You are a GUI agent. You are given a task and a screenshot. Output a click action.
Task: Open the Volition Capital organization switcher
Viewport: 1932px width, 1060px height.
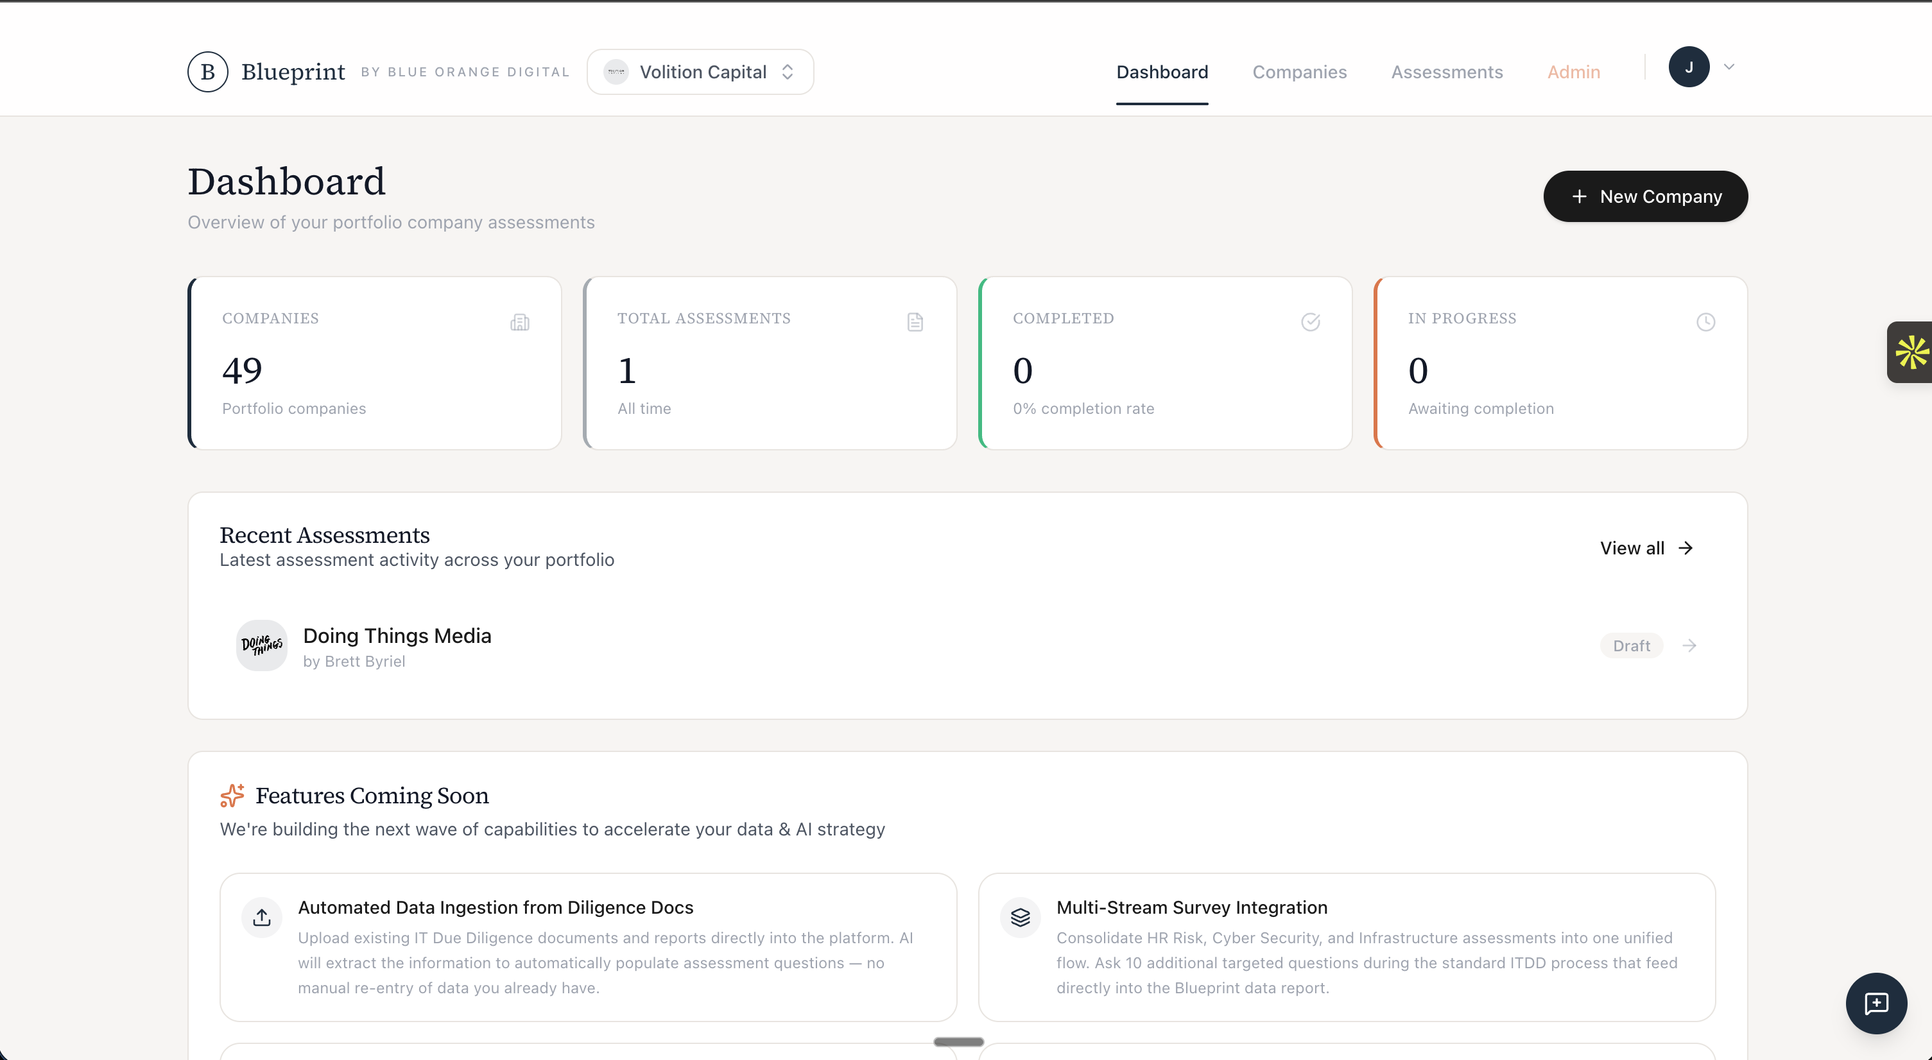point(700,72)
